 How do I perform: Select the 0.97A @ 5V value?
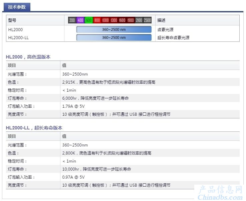coord(73,177)
